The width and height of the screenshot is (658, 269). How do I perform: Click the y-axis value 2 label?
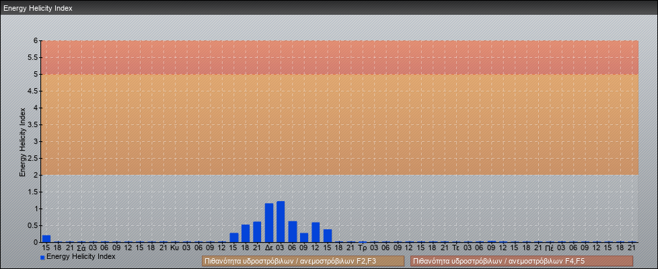(36, 175)
